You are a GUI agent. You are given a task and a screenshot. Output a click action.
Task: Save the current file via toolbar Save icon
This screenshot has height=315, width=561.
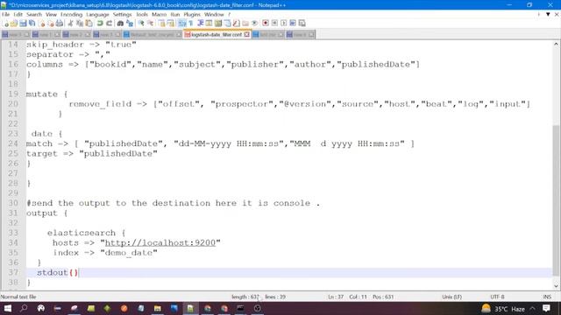click(x=23, y=24)
